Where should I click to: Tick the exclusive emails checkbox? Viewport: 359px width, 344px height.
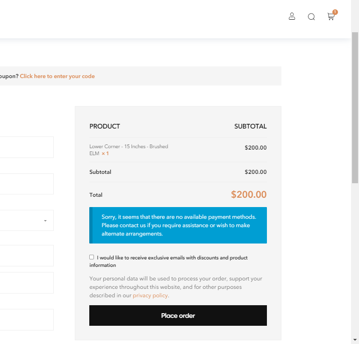pos(92,257)
